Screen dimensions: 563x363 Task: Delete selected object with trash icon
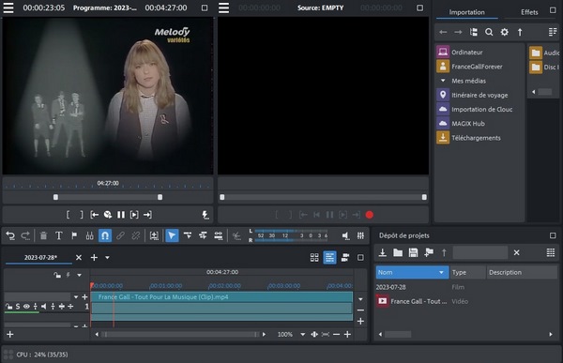(43, 235)
